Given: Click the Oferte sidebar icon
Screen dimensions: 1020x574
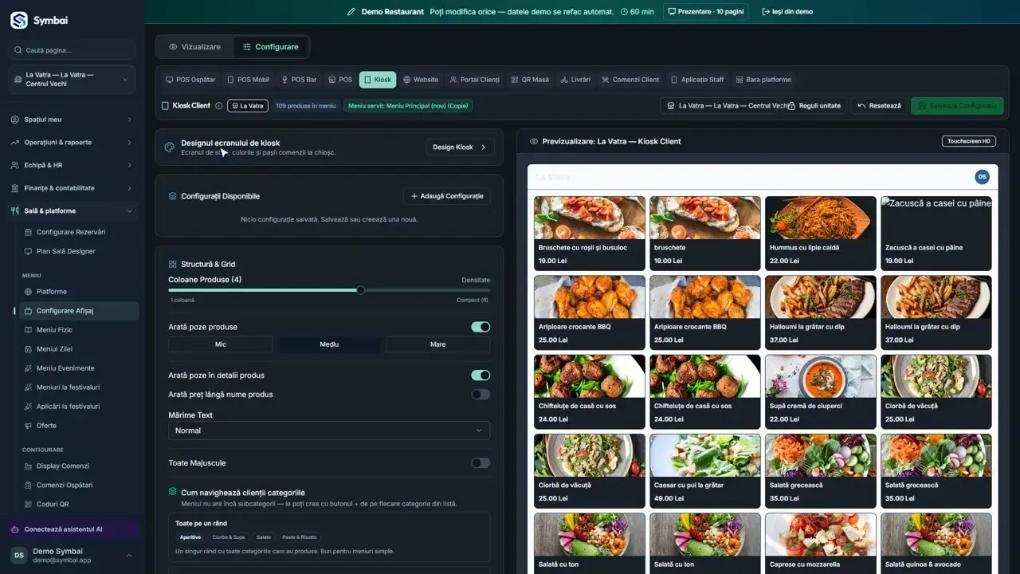Looking at the screenshot, I should pos(29,426).
